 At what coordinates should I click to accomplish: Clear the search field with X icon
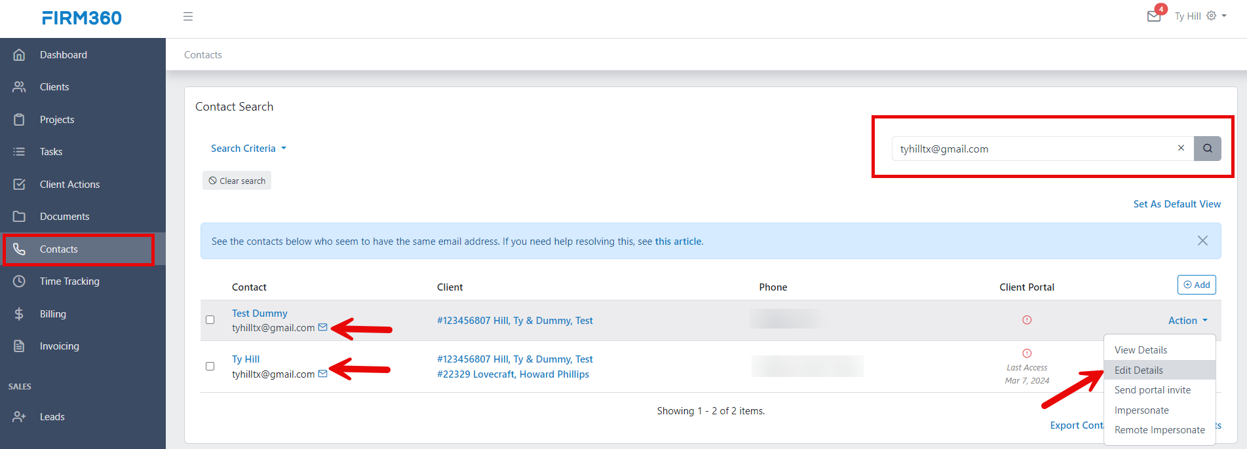point(1181,148)
